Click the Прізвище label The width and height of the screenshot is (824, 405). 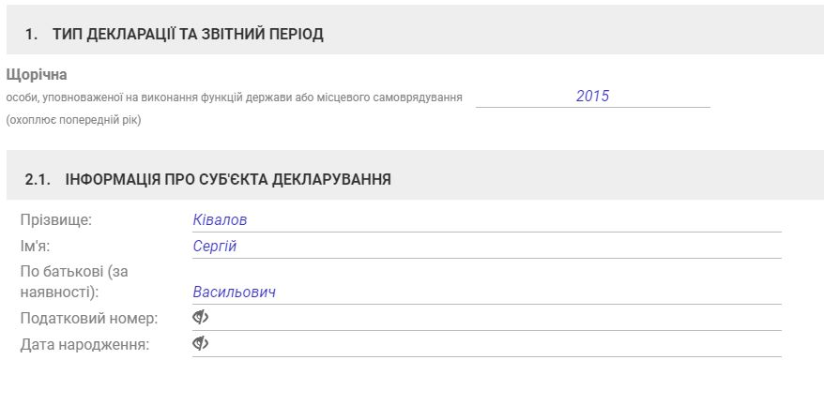(56, 219)
